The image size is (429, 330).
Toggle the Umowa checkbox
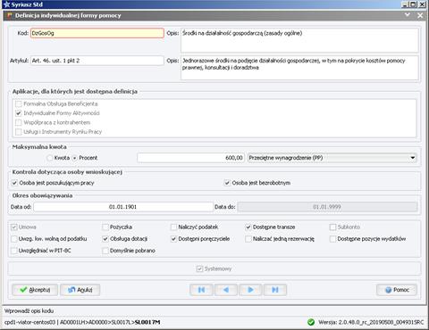(13, 227)
